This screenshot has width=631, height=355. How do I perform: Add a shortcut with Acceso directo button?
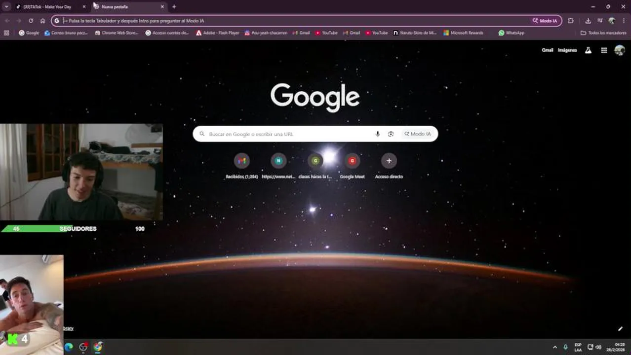pyautogui.click(x=389, y=165)
